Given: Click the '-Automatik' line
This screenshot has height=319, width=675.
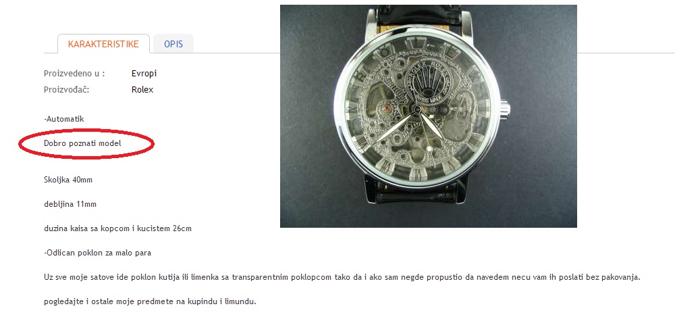Looking at the screenshot, I should tap(64, 119).
